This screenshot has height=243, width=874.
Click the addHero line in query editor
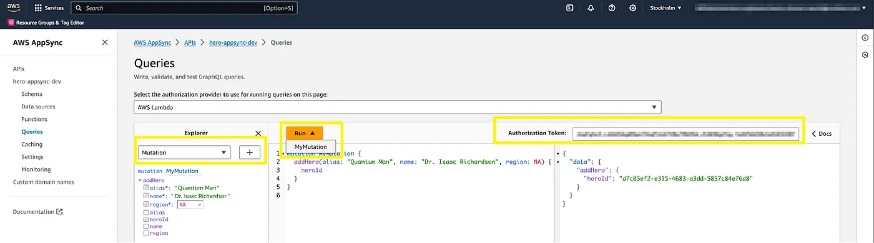(x=423, y=161)
